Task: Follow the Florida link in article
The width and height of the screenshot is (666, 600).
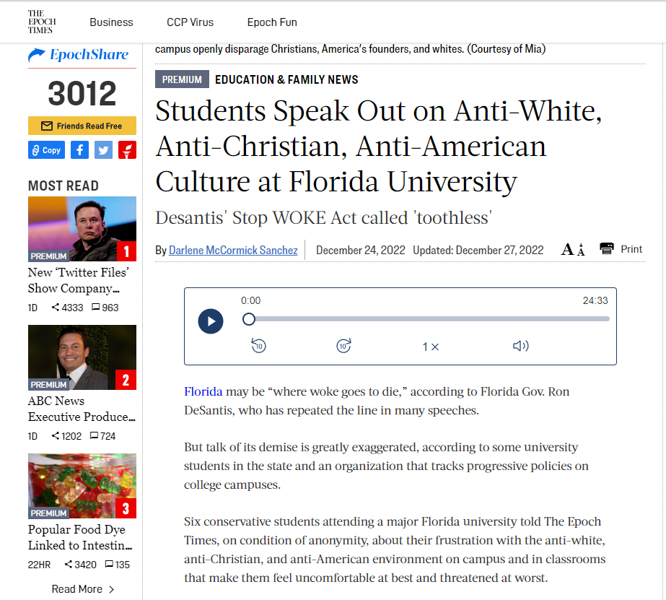Action: (x=203, y=391)
